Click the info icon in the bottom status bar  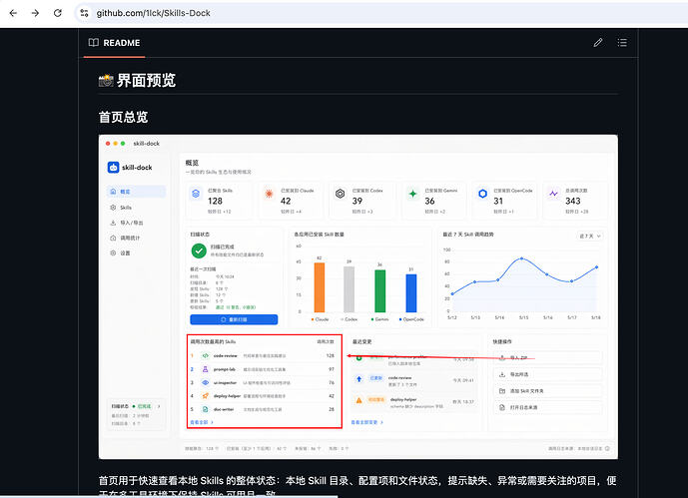point(607,448)
